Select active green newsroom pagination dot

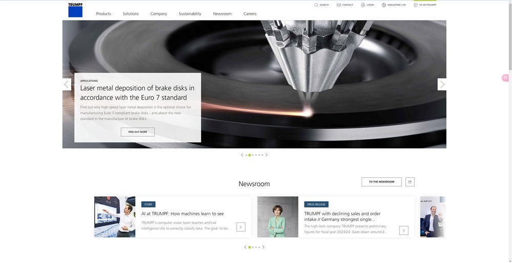click(x=249, y=247)
